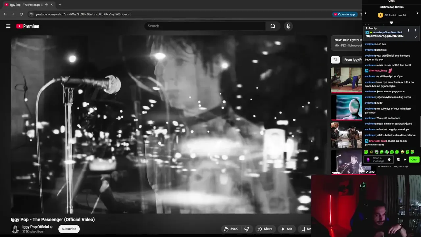Screen dimensions: 421x237
Task: Click the gold number 1 gifter badge
Action: [380, 15]
